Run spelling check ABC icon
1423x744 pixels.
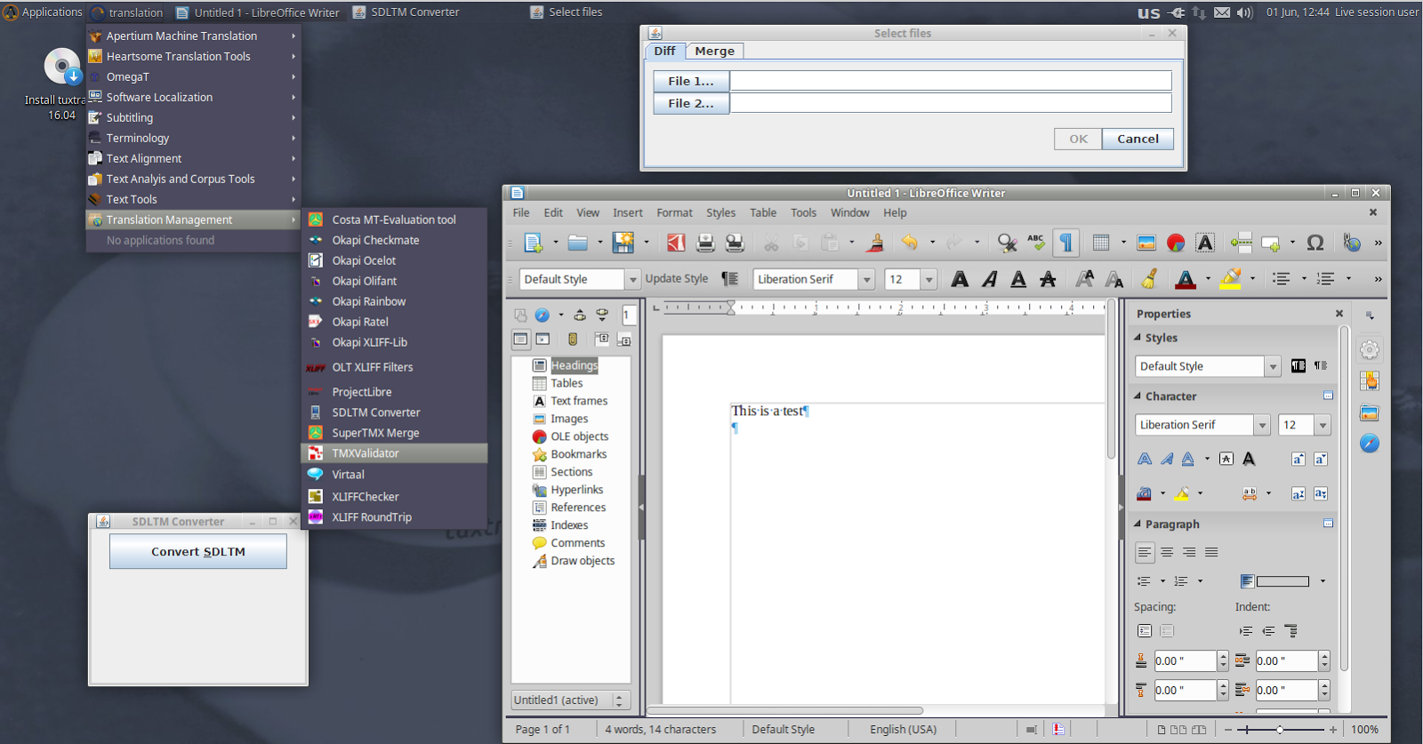[x=1036, y=243]
